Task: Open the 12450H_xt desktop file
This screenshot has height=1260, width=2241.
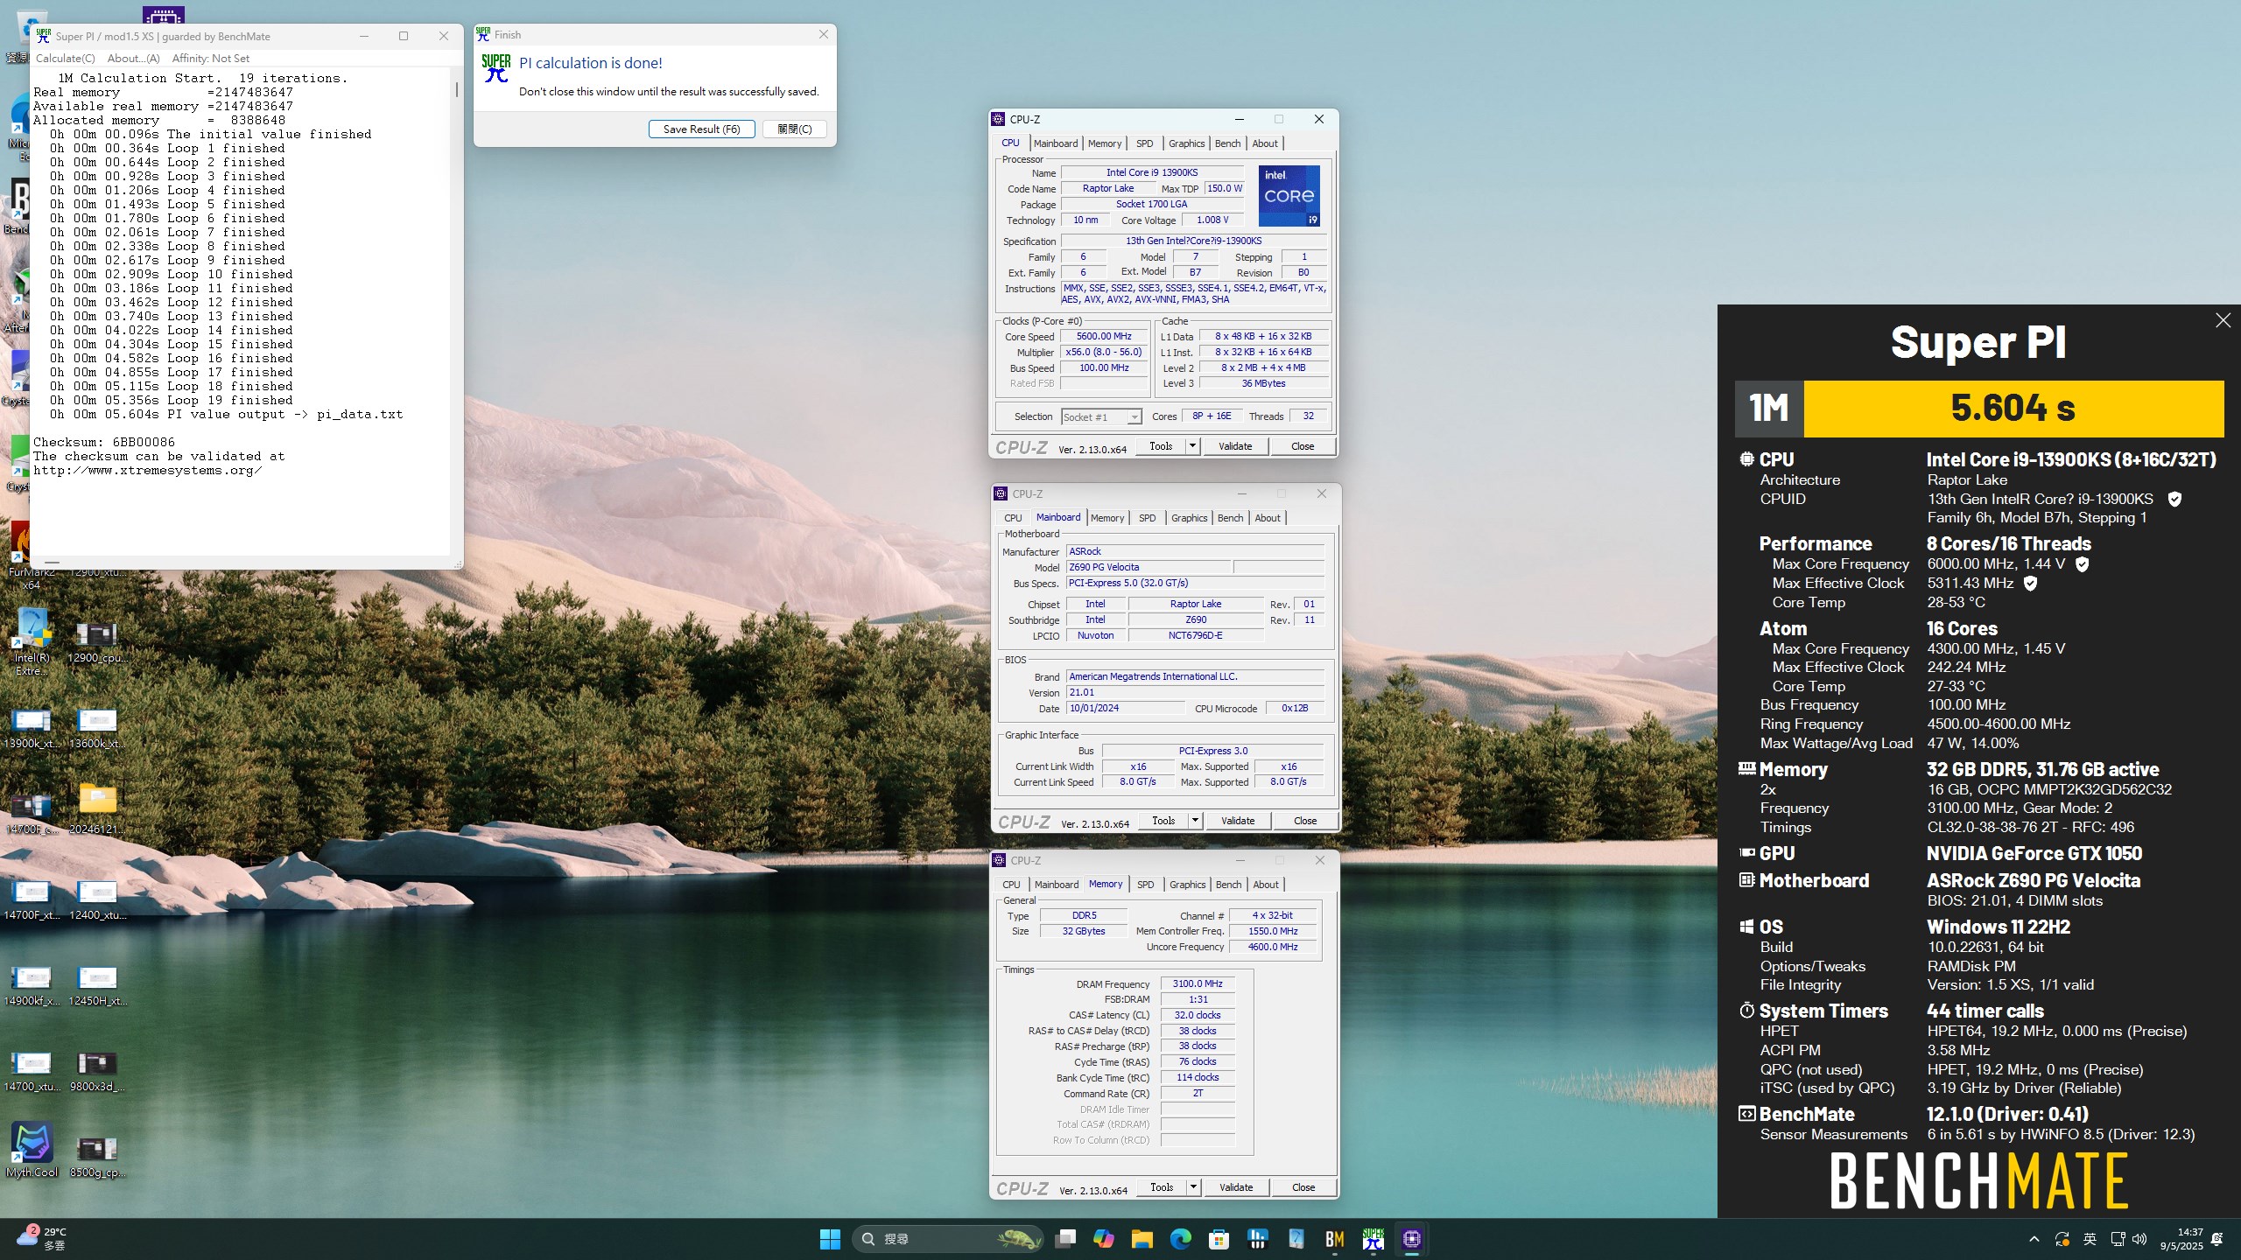Action: click(x=97, y=985)
